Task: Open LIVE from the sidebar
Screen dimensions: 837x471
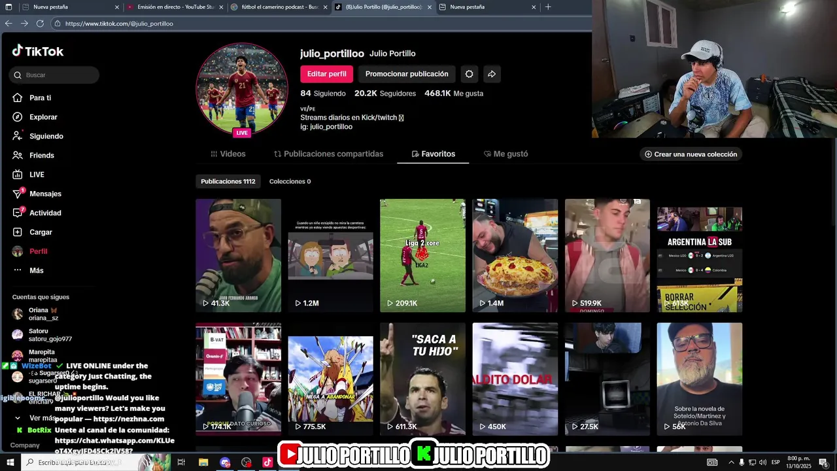Action: pyautogui.click(x=37, y=175)
